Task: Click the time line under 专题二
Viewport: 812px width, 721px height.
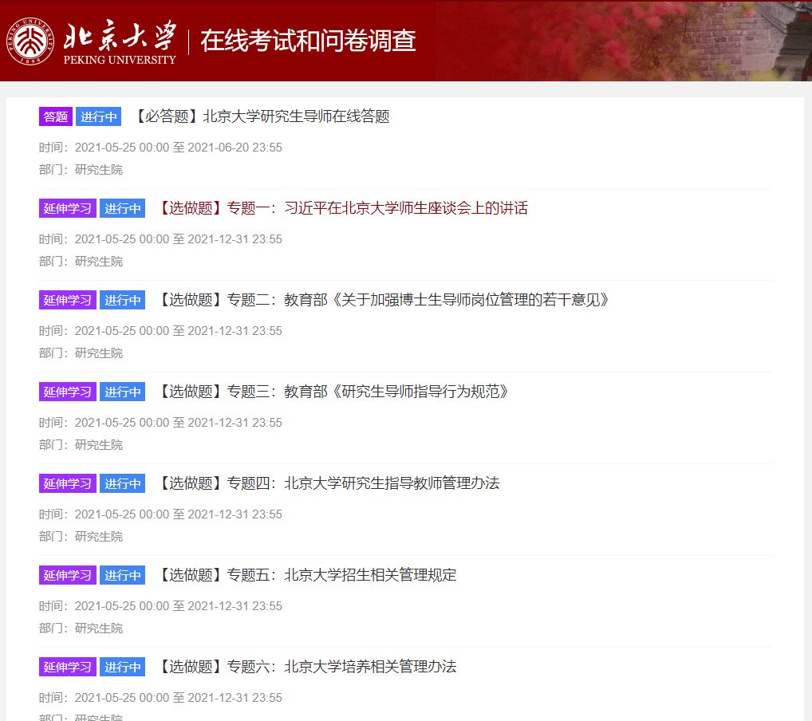Action: pos(160,331)
